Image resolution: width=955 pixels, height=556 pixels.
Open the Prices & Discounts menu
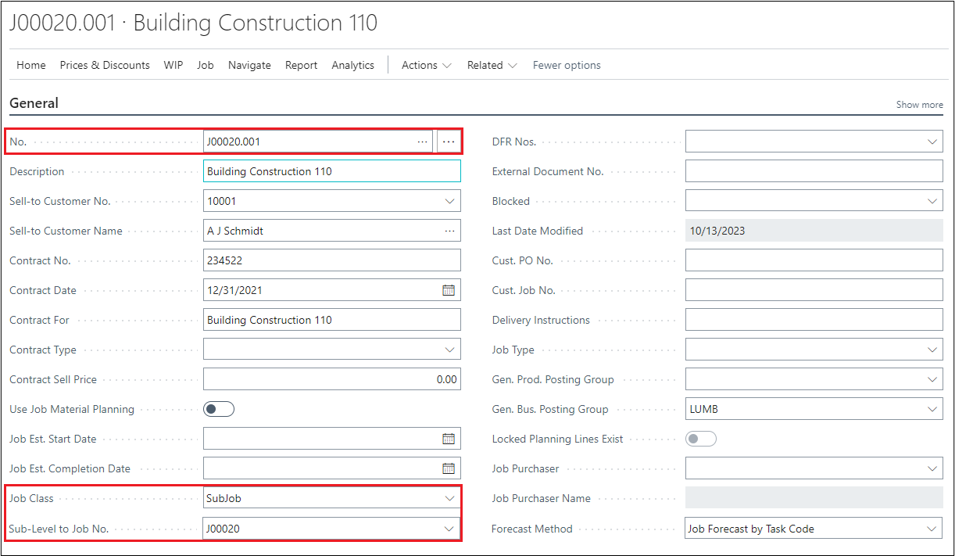pyautogui.click(x=105, y=65)
